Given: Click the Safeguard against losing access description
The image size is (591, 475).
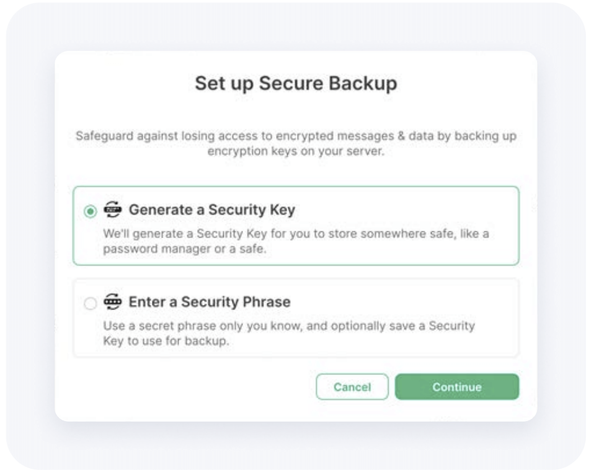Looking at the screenshot, I should click(x=296, y=143).
